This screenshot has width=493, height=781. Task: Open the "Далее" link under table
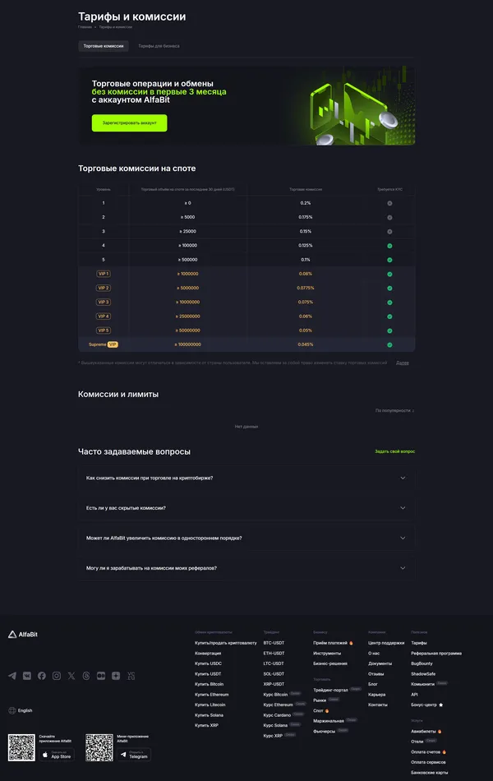(x=402, y=363)
